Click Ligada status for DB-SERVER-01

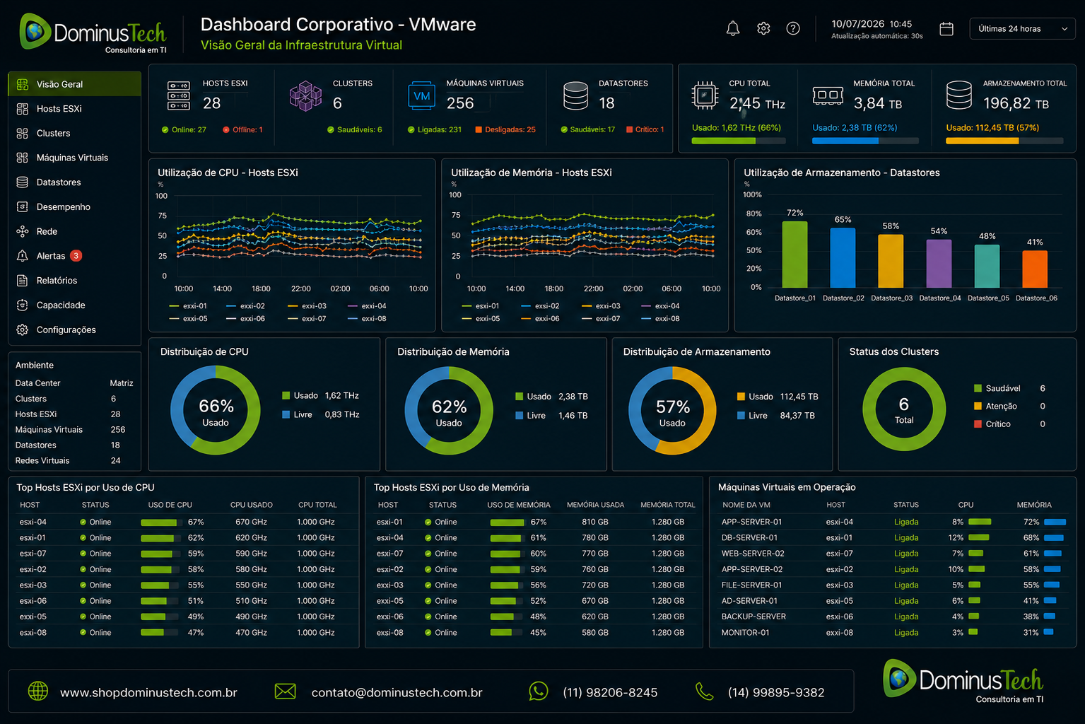(x=906, y=538)
